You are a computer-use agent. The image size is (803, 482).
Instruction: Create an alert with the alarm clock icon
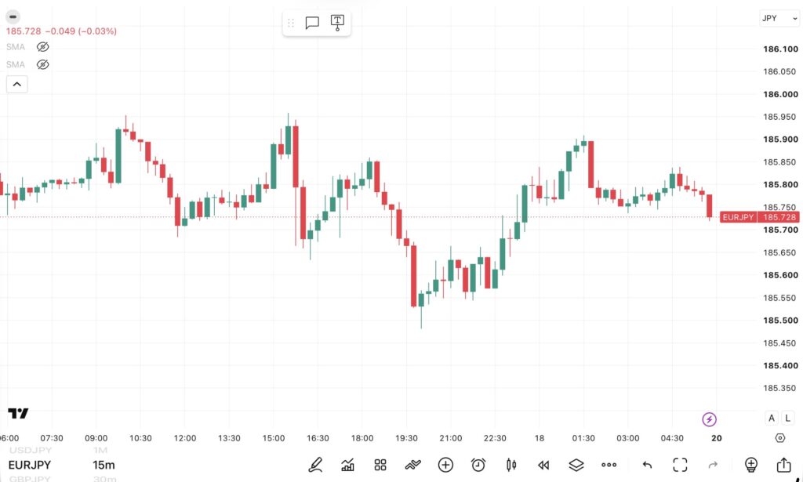(x=478, y=465)
